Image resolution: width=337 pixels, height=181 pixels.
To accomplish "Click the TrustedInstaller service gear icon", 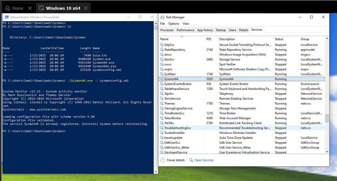I will [x=162, y=133].
